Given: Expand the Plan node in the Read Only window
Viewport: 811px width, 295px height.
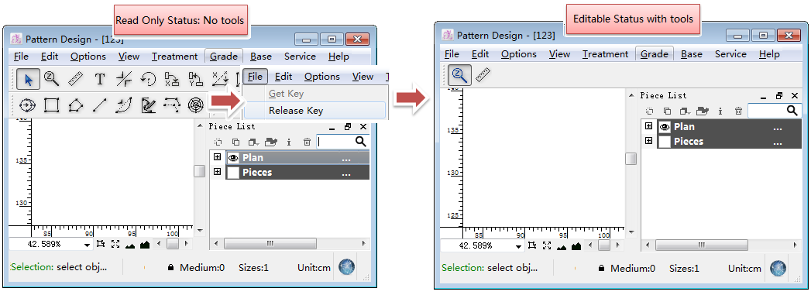Looking at the screenshot, I should [x=217, y=158].
